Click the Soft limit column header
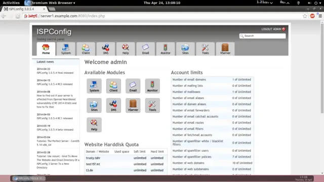Viewport: 324px width, 182px height. pyautogui.click(x=140, y=152)
